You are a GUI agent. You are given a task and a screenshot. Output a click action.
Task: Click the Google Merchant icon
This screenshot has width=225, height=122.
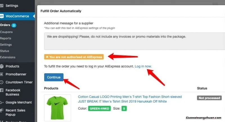coord(2,102)
